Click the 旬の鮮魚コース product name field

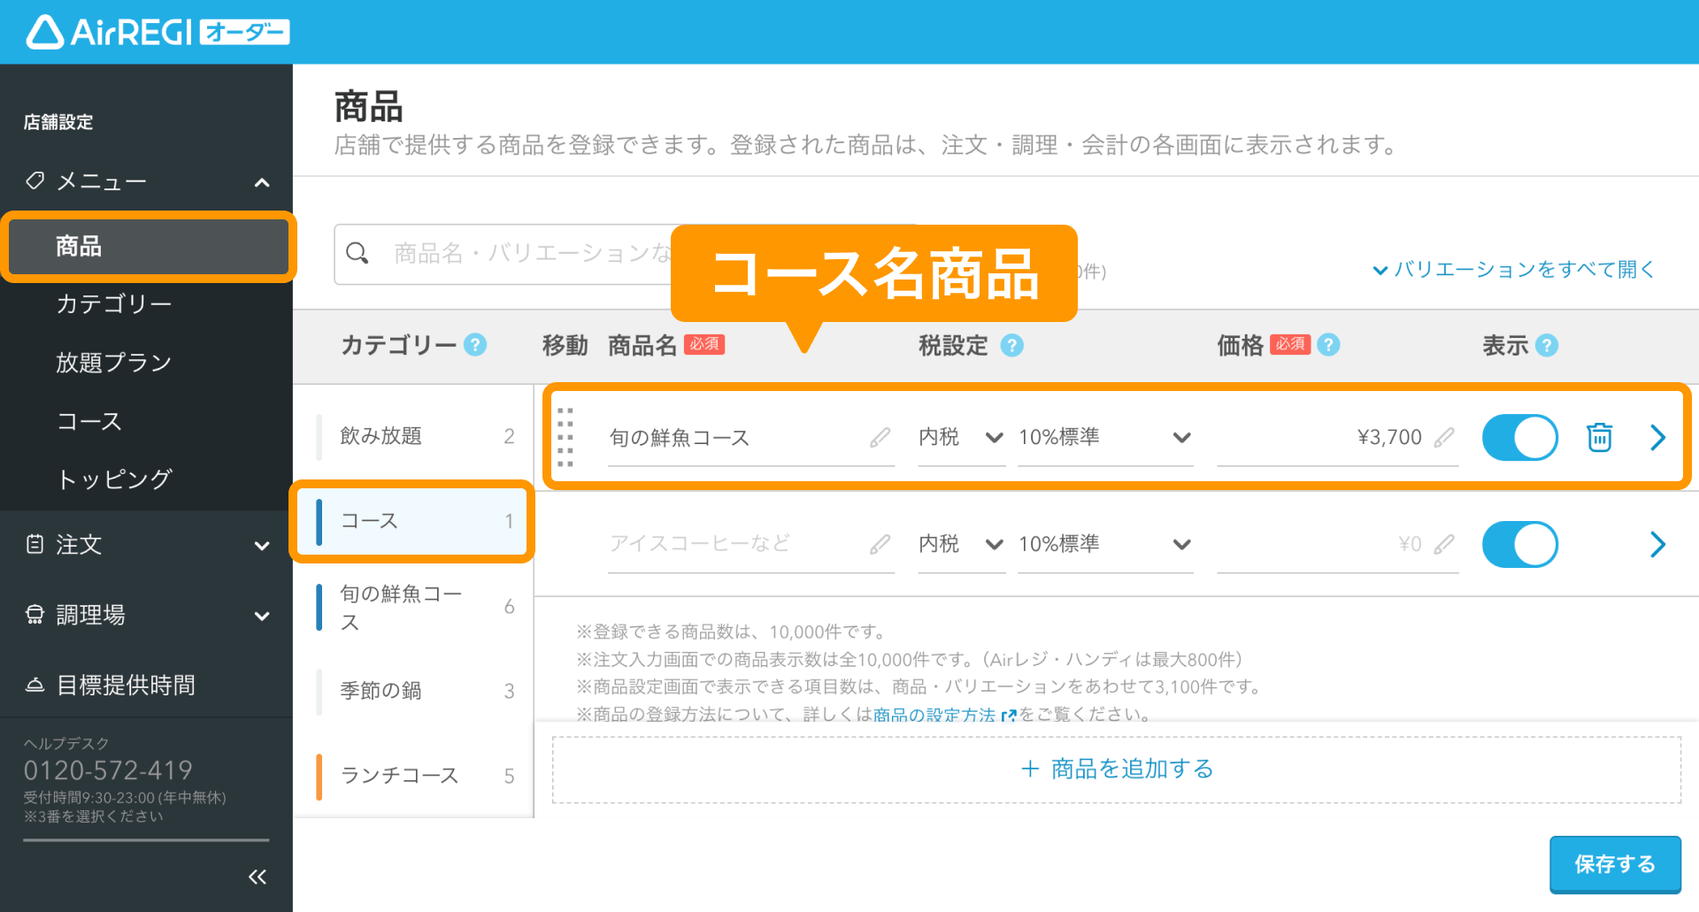tap(750, 437)
